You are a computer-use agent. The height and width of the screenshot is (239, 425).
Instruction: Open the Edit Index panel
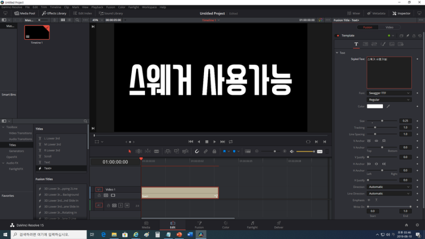(82, 13)
